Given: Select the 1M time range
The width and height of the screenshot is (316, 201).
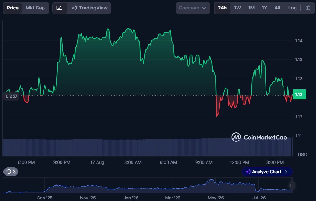Looking at the screenshot, I should [x=251, y=8].
